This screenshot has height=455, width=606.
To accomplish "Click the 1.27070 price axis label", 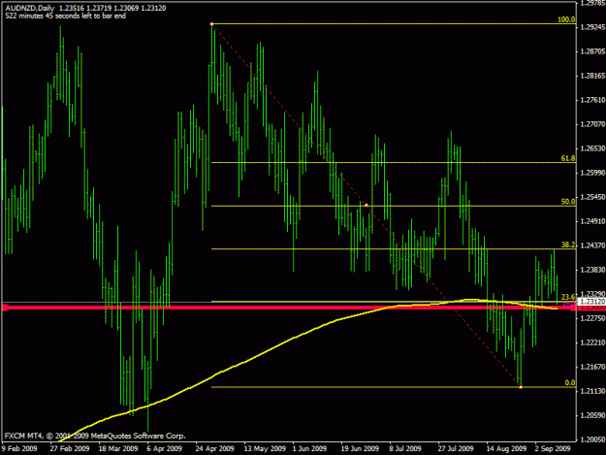I will (593, 124).
